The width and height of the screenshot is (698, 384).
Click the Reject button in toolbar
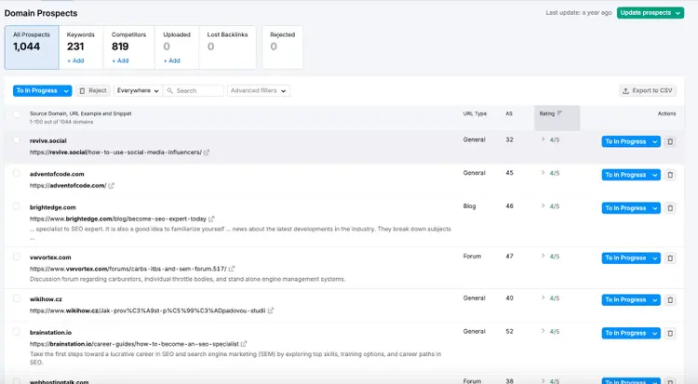click(x=92, y=91)
